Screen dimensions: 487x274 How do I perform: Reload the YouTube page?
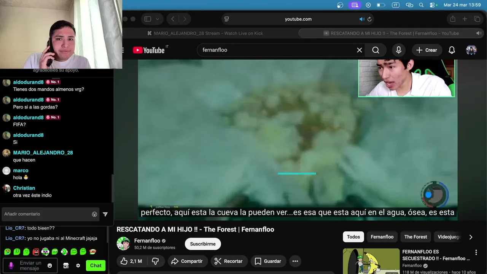(369, 19)
